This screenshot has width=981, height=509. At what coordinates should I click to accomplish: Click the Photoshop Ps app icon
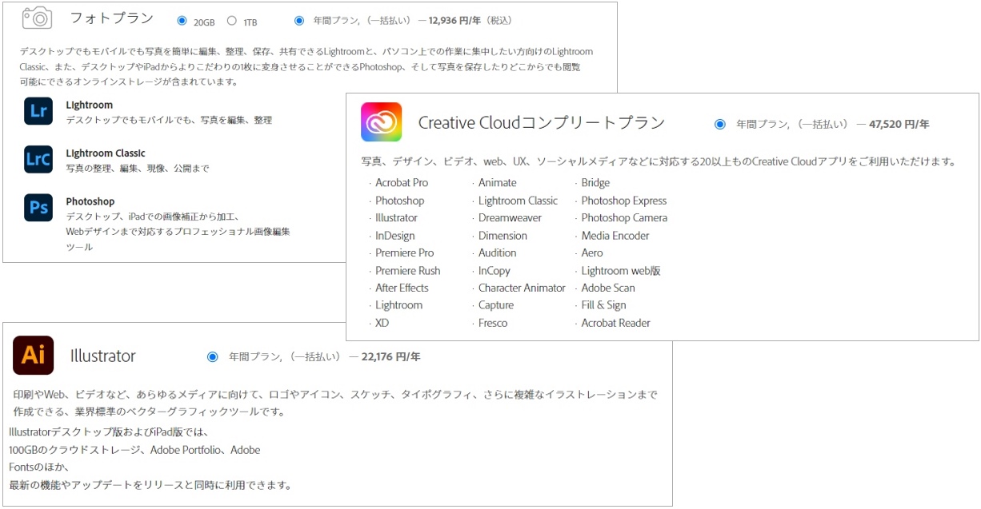tap(38, 208)
